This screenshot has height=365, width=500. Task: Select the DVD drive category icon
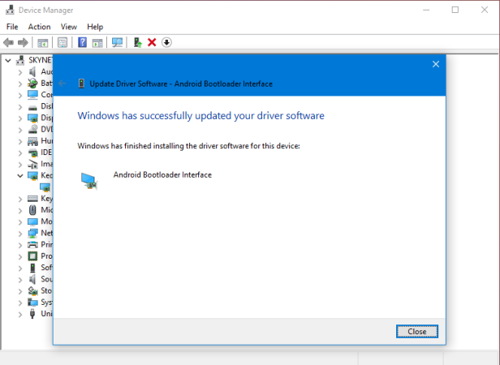click(x=32, y=129)
